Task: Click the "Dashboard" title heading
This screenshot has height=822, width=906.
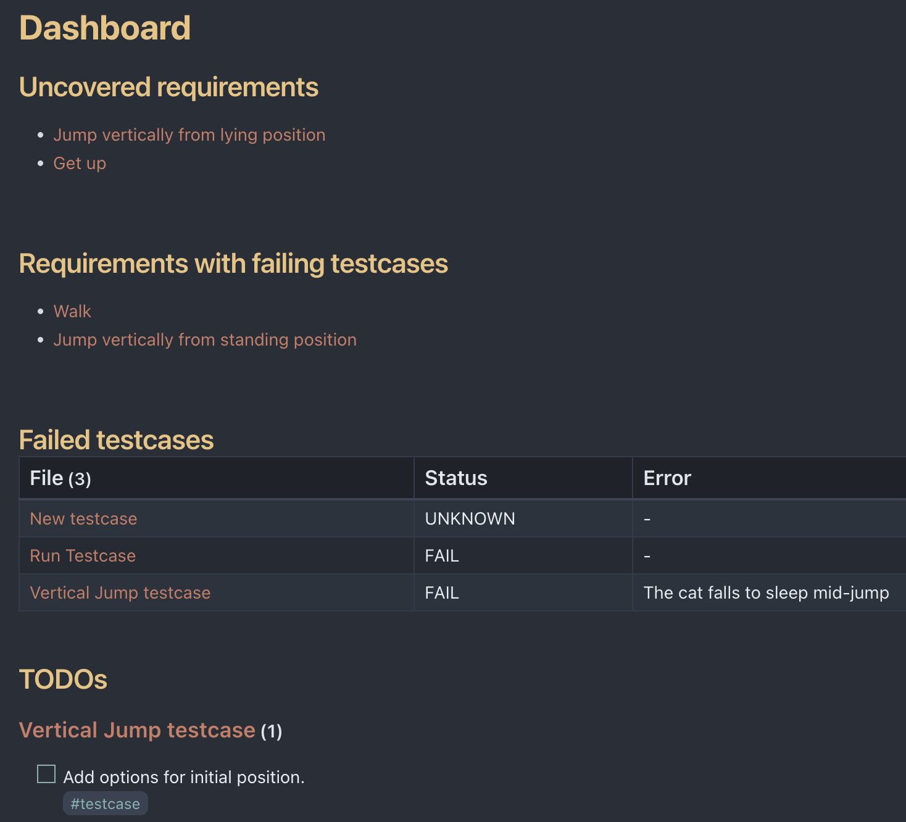Action: coord(105,28)
